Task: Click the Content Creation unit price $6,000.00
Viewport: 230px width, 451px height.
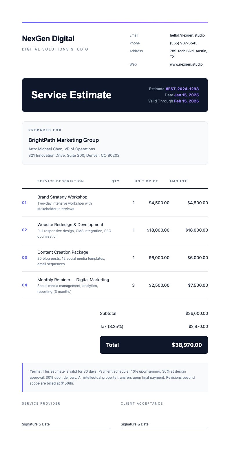Action: (x=159, y=258)
